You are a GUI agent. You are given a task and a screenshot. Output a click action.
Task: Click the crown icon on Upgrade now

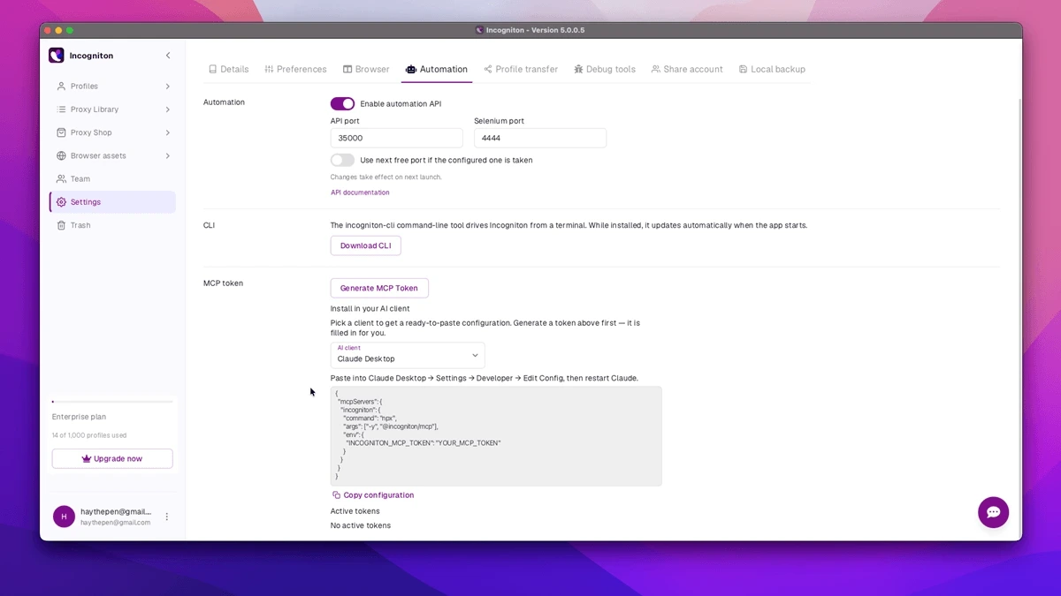click(x=87, y=459)
